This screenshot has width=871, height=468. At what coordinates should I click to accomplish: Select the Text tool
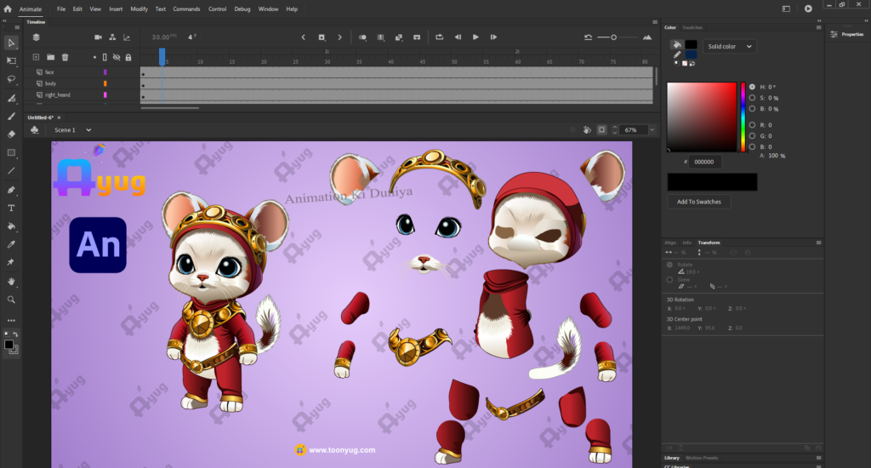click(x=11, y=208)
